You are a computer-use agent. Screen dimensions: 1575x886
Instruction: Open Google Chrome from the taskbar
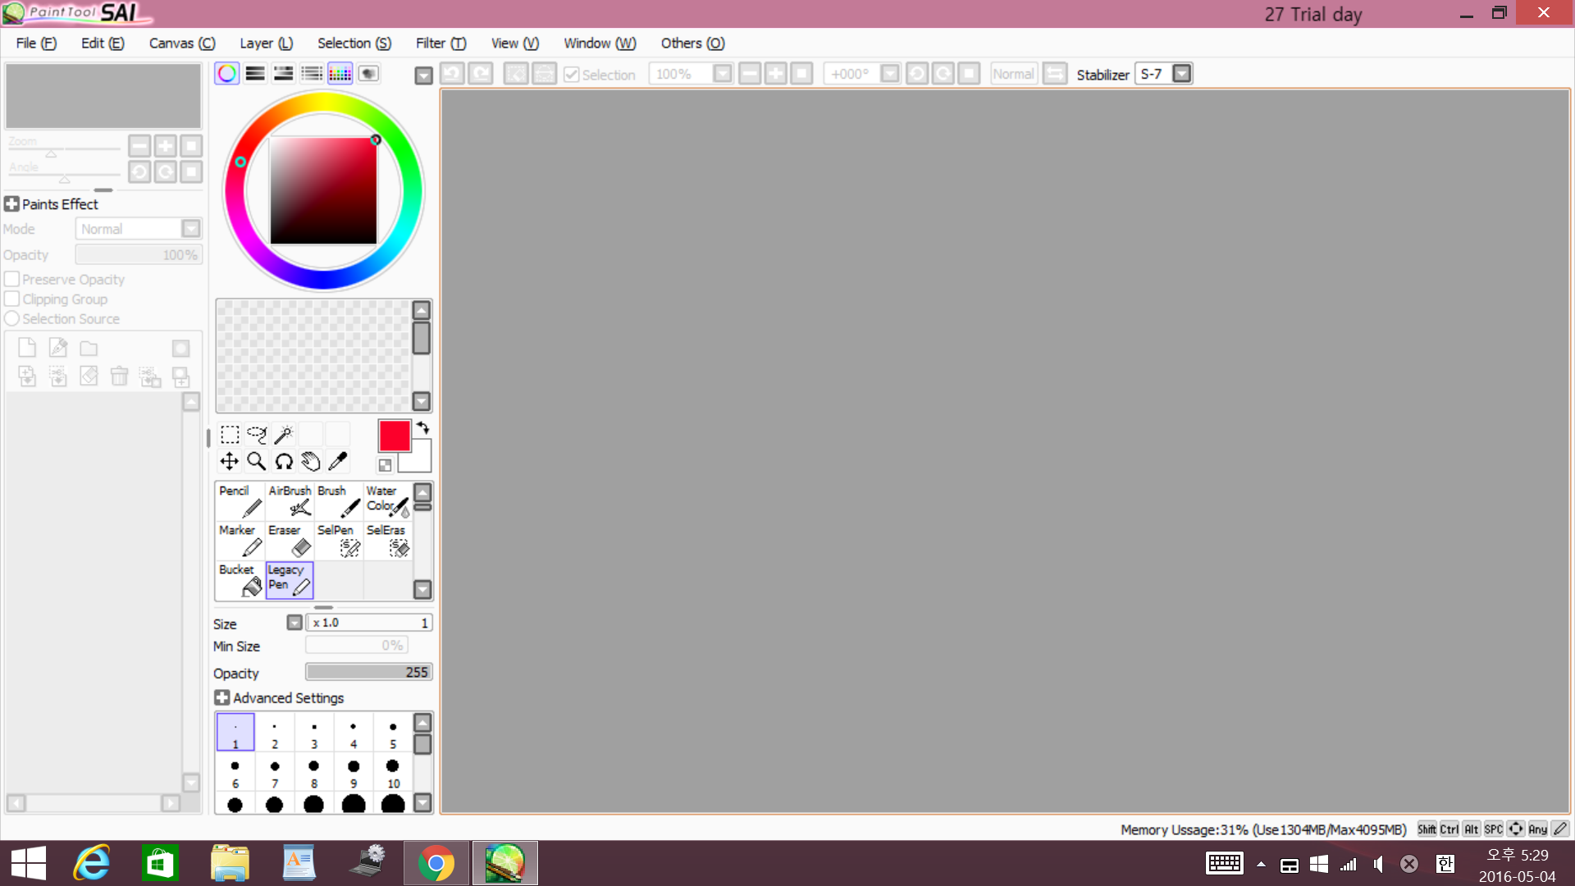coord(436,863)
